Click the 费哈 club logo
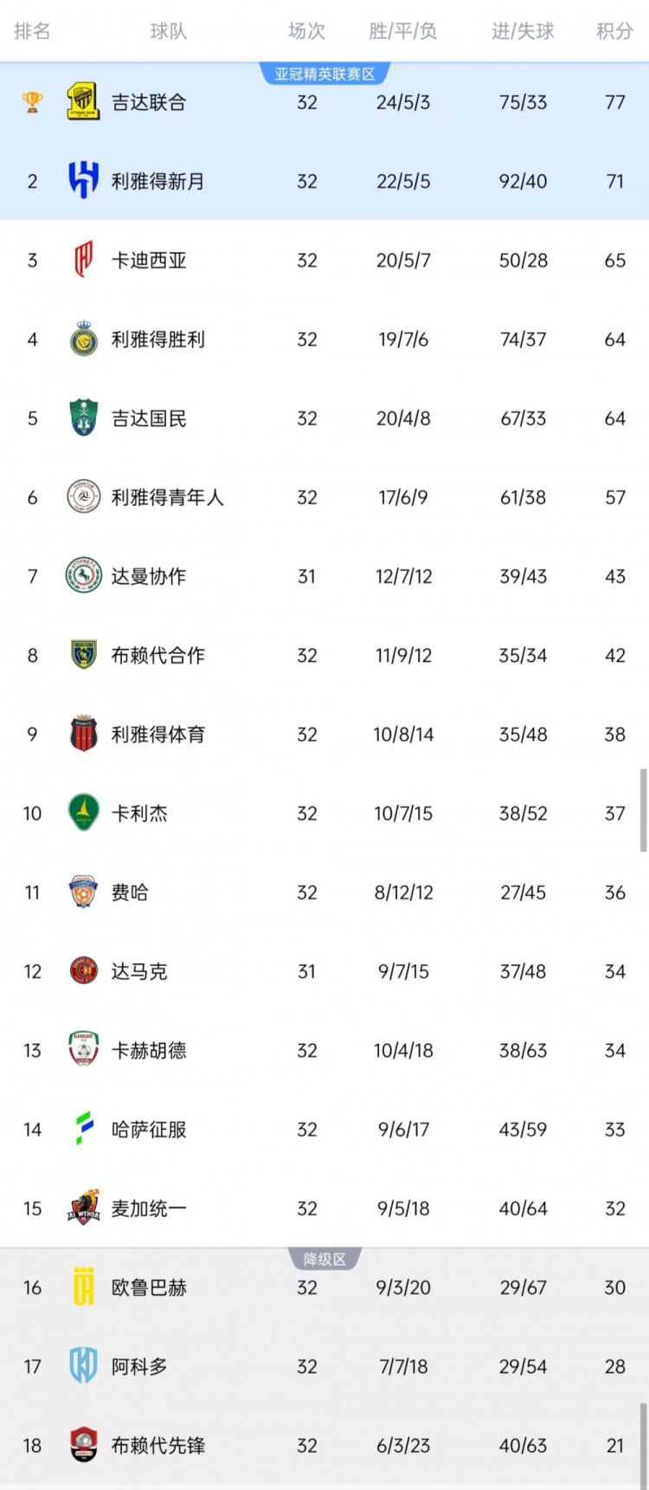 click(83, 892)
